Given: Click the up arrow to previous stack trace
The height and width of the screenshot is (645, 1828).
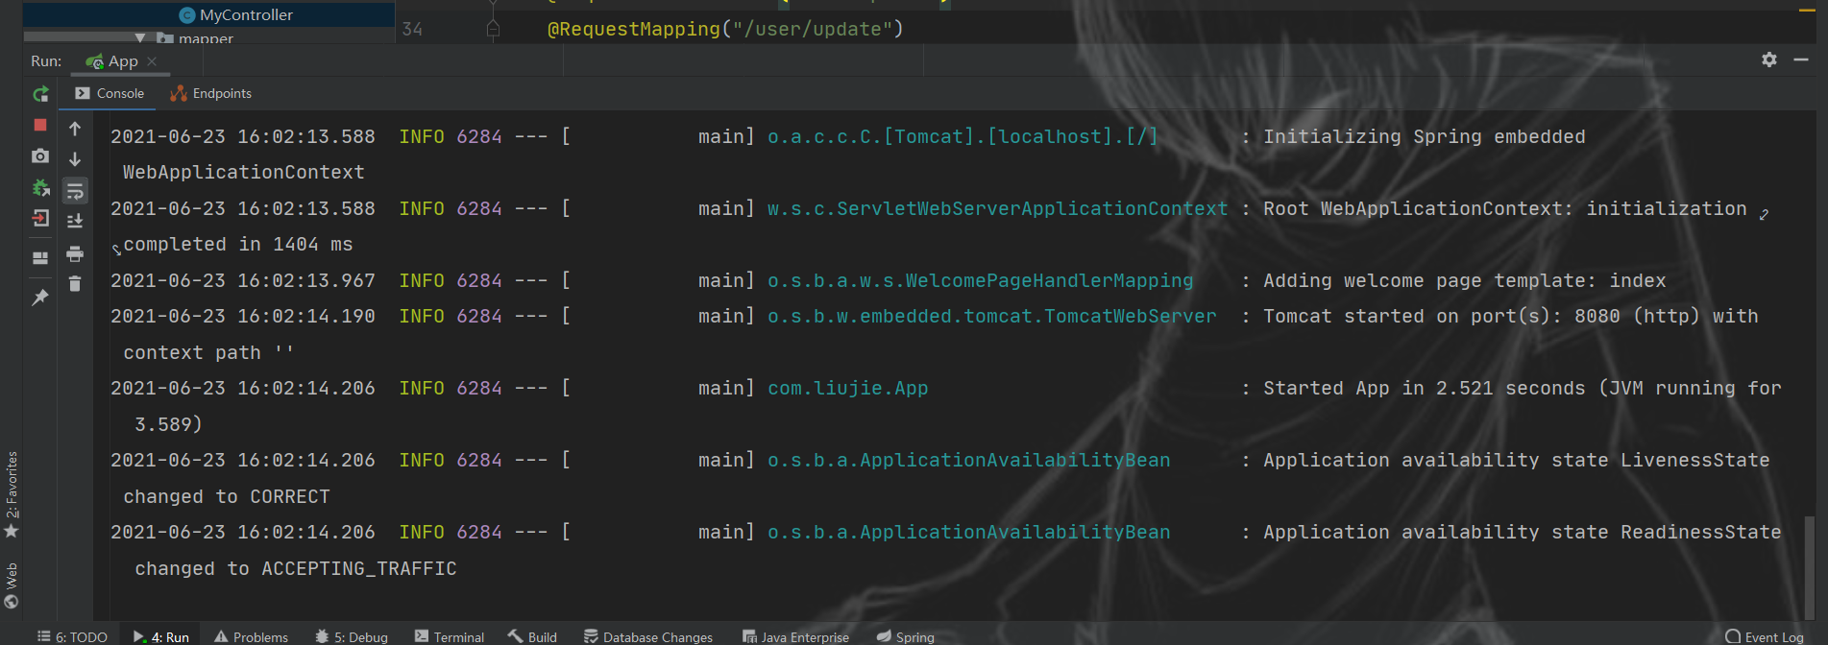Looking at the screenshot, I should 75,129.
